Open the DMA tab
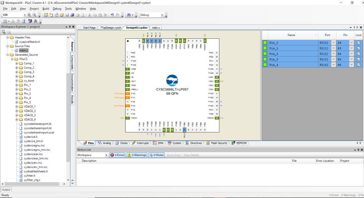The width and height of the screenshot is (364, 198). [158, 143]
